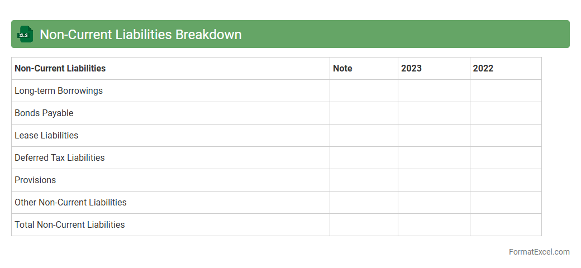The image size is (581, 268).
Task: Click the Note cell for Deferred Tax Liabilities
Action: click(x=364, y=158)
